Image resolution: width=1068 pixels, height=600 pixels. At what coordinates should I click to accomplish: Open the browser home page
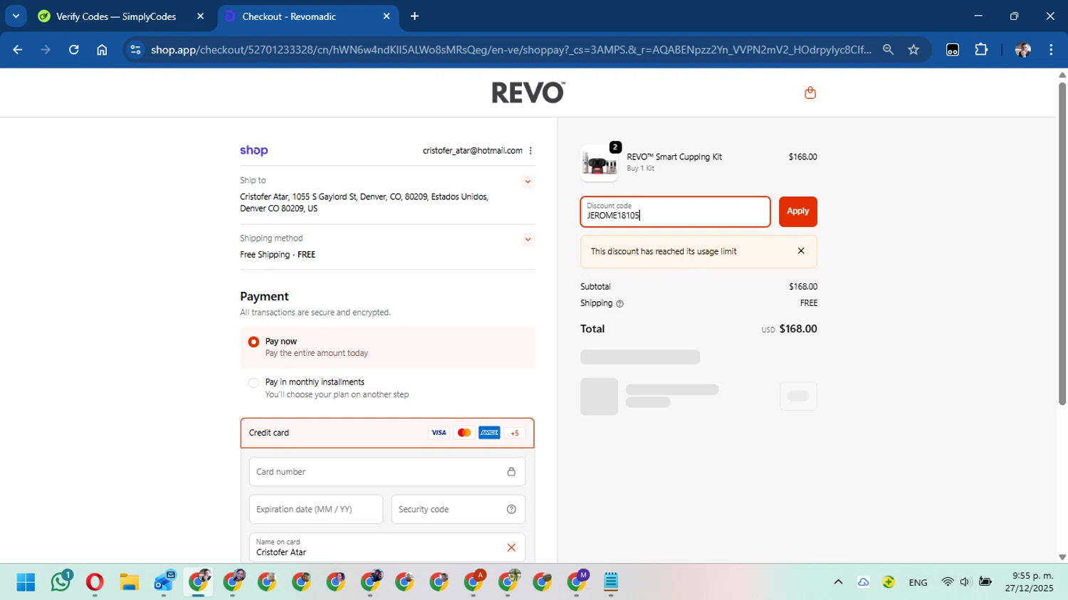tap(102, 50)
